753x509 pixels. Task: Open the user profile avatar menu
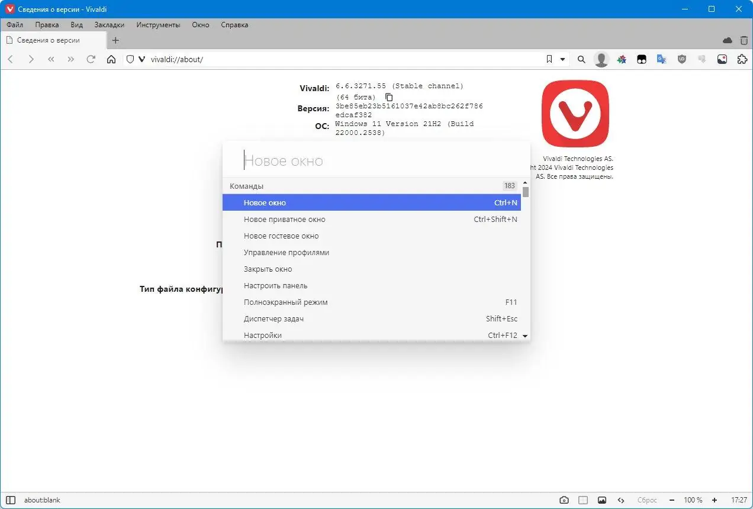point(601,59)
